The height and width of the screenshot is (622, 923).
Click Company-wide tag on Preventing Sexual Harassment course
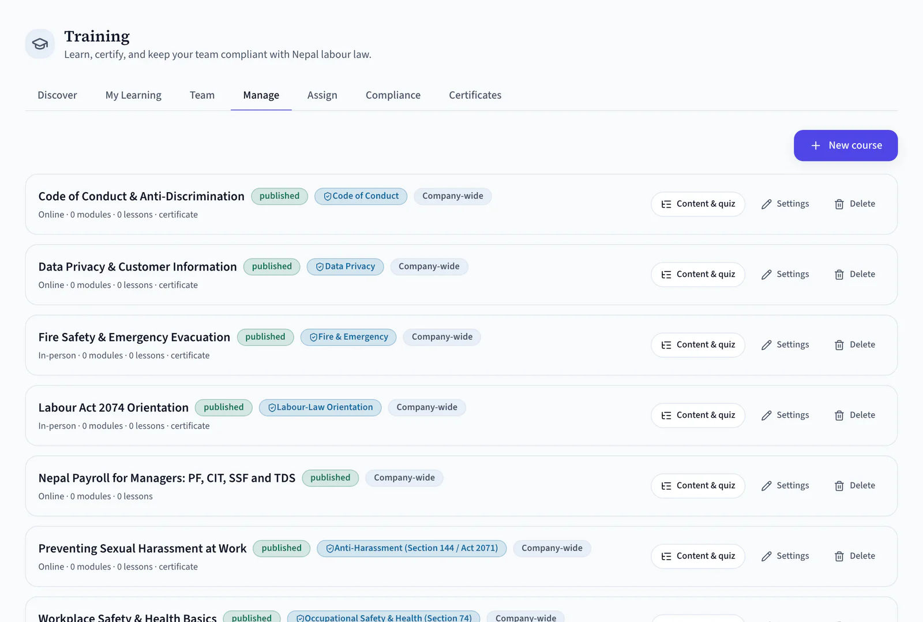click(x=552, y=548)
